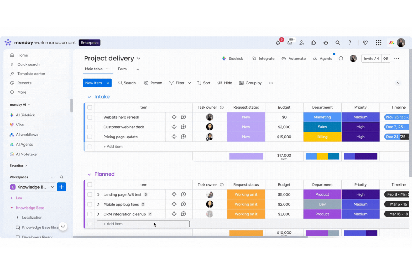
Task: Click info icon beside Task owner in Intake
Action: pos(222,107)
